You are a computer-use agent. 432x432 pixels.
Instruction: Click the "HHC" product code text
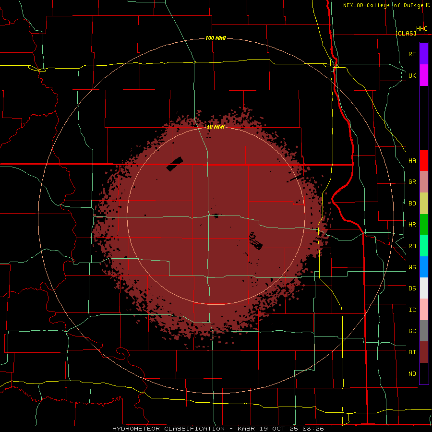421,29
